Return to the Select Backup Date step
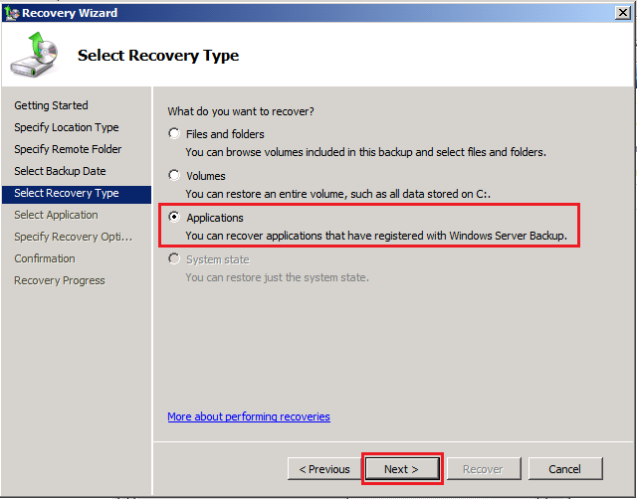 click(x=60, y=171)
